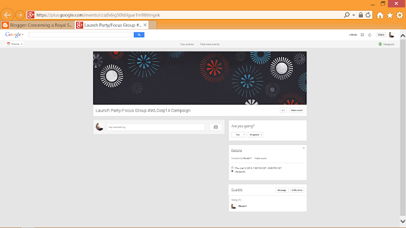Click event title Launch Party/Focus Group #WLCorp14 Campaign
The width and height of the screenshot is (406, 228).
click(143, 110)
